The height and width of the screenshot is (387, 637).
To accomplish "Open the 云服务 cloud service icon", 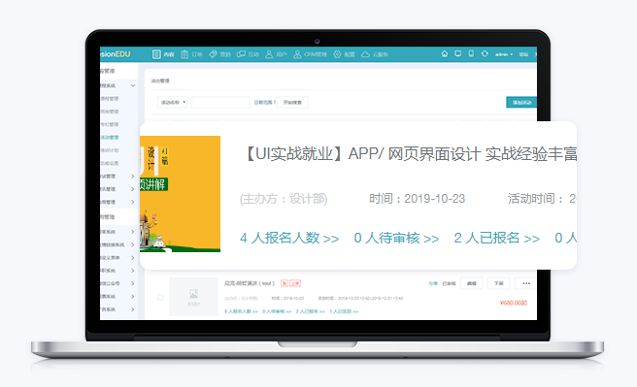I will pos(365,54).
